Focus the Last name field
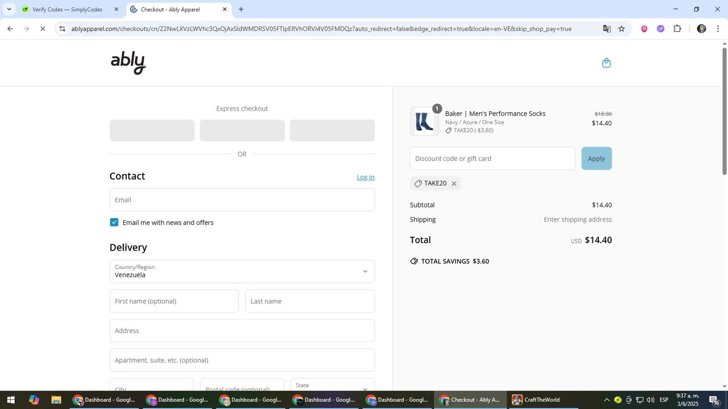 (310, 301)
